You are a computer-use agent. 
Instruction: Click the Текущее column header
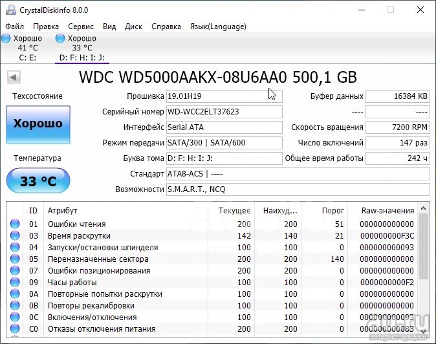coord(231,211)
